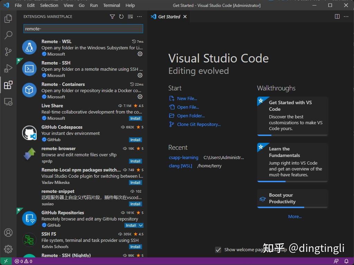Open Source Control view in activity bar
The width and height of the screenshot is (354, 265).
(x=8, y=52)
